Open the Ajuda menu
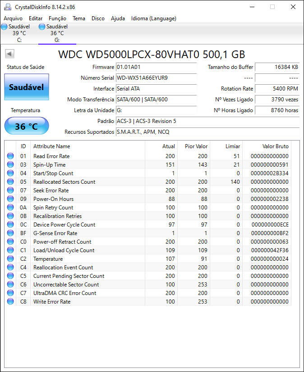 point(118,18)
